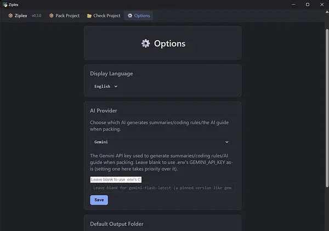Click the Pack Project box icon
The image size is (329, 231).
51,15
